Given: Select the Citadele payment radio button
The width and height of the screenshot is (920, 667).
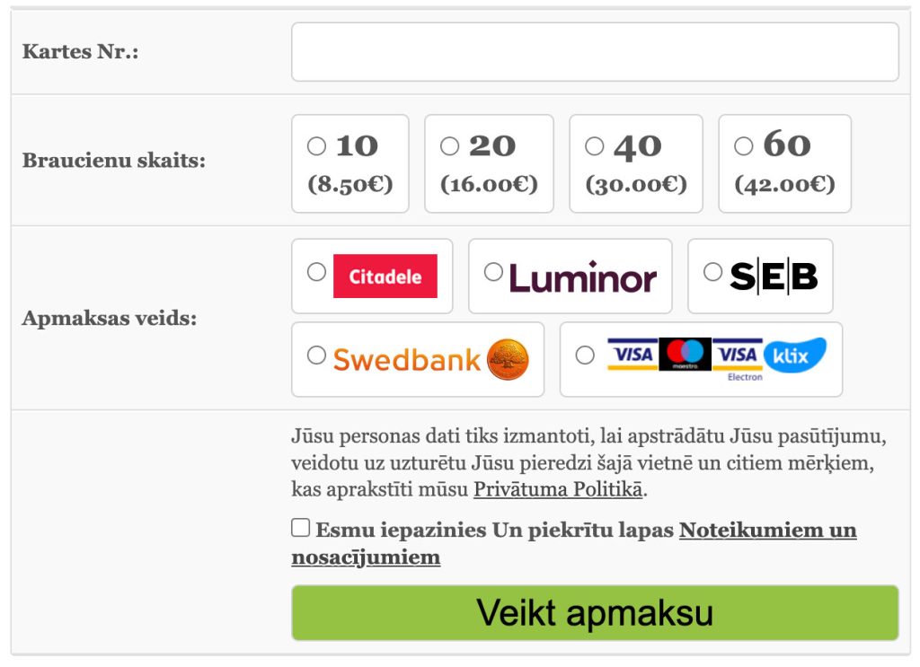Looking at the screenshot, I should pyautogui.click(x=316, y=271).
